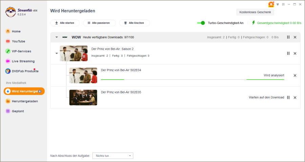Click the Turbo-Geschwindigkeit An label

[x=226, y=23]
